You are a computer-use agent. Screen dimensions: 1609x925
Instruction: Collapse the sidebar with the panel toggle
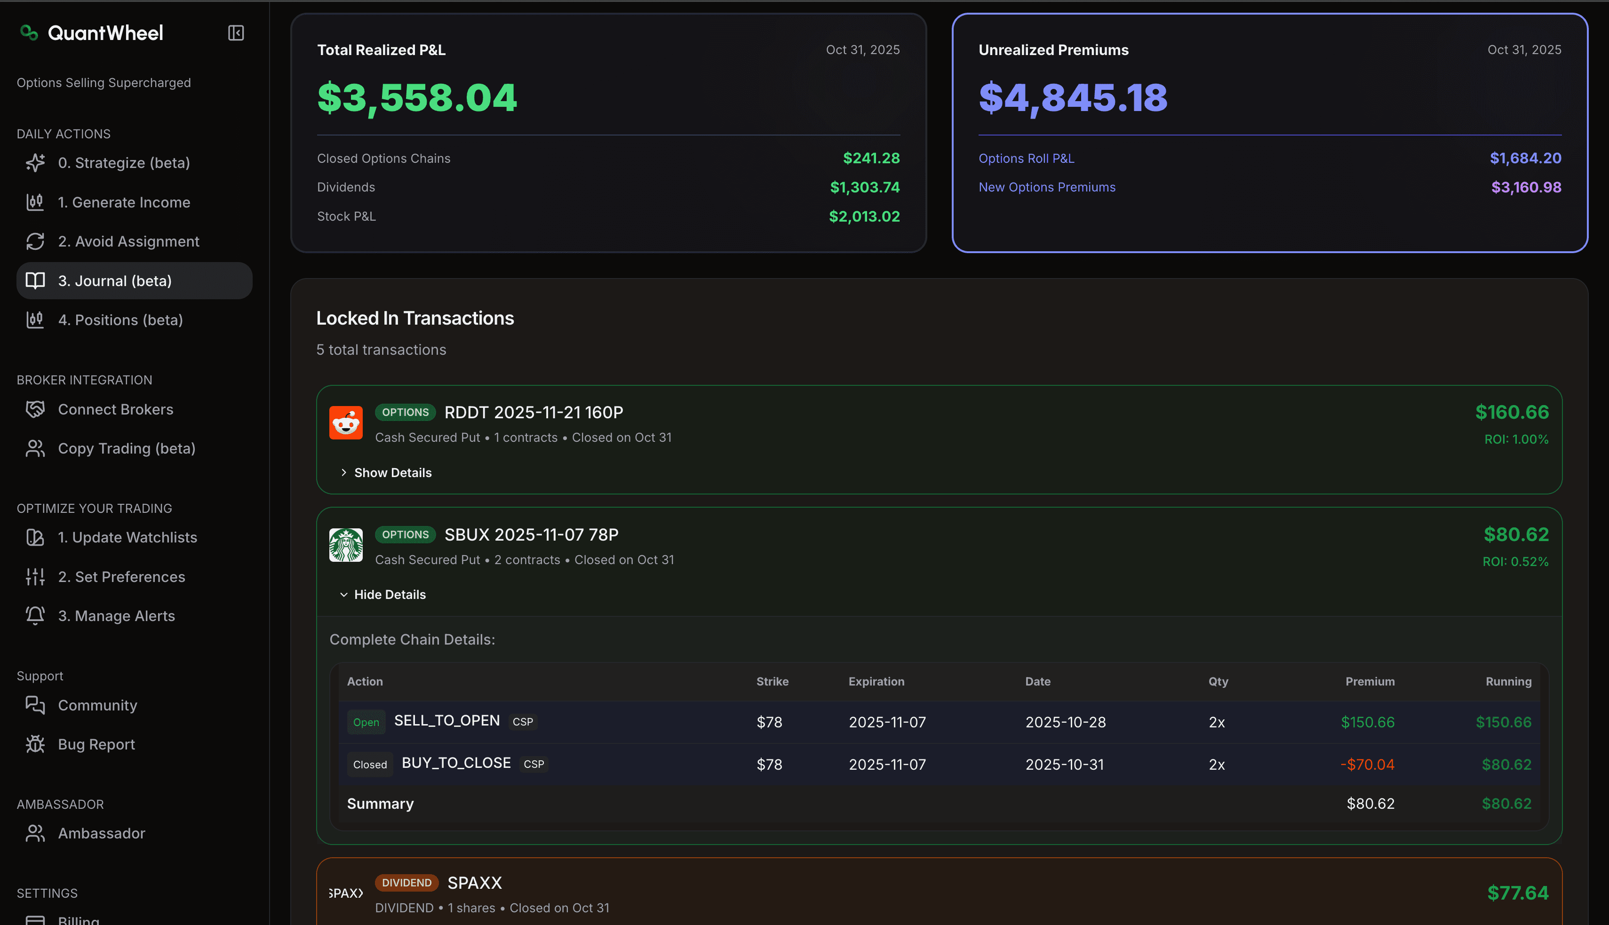(x=236, y=32)
